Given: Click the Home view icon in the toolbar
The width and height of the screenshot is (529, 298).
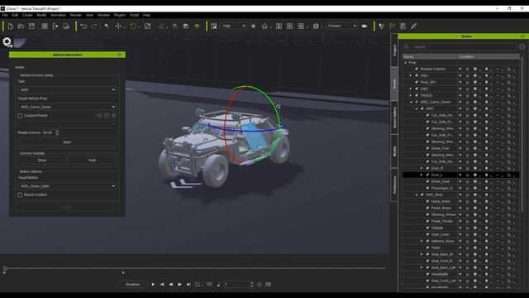Looking at the screenshot, I should (264, 26).
